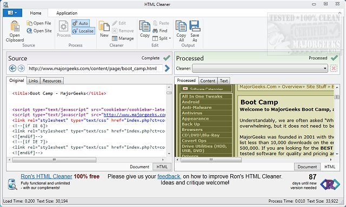This screenshot has height=207, width=346.
Task: Toggle the Localise option
Action: pyautogui.click(x=83, y=31)
